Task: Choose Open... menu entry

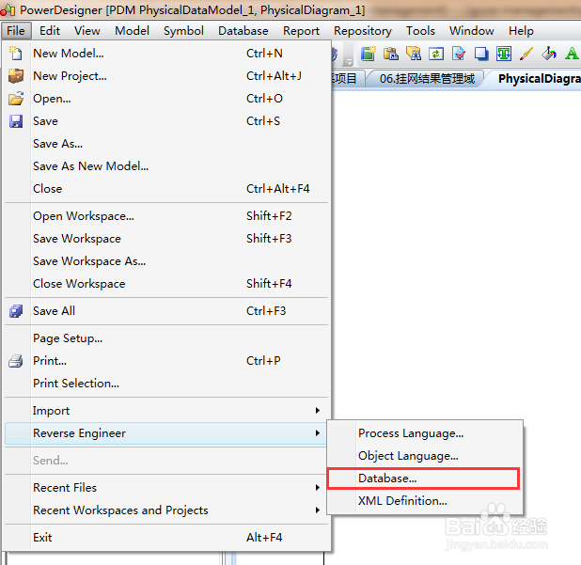Action: (x=166, y=99)
